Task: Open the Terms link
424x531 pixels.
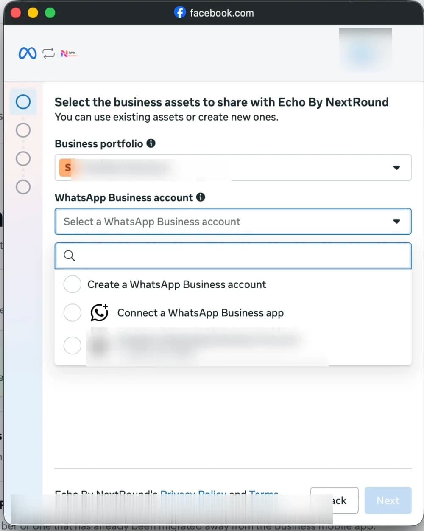Action: (264, 493)
